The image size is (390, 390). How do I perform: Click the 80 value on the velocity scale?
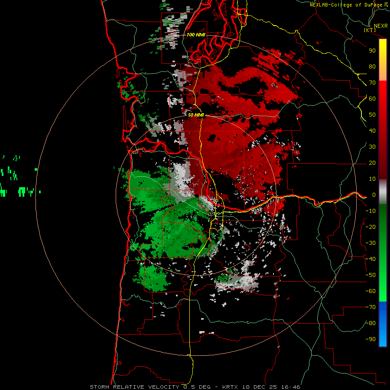coord(372,66)
